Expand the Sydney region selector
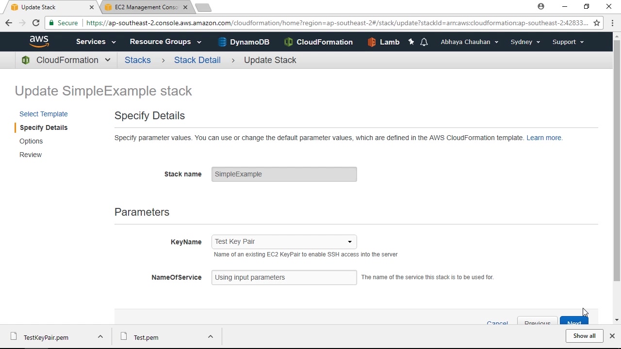 pos(525,42)
